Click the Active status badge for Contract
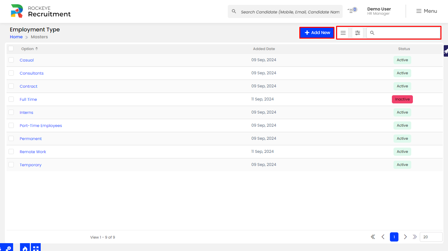Screen dimensions: 448x251 402,86
